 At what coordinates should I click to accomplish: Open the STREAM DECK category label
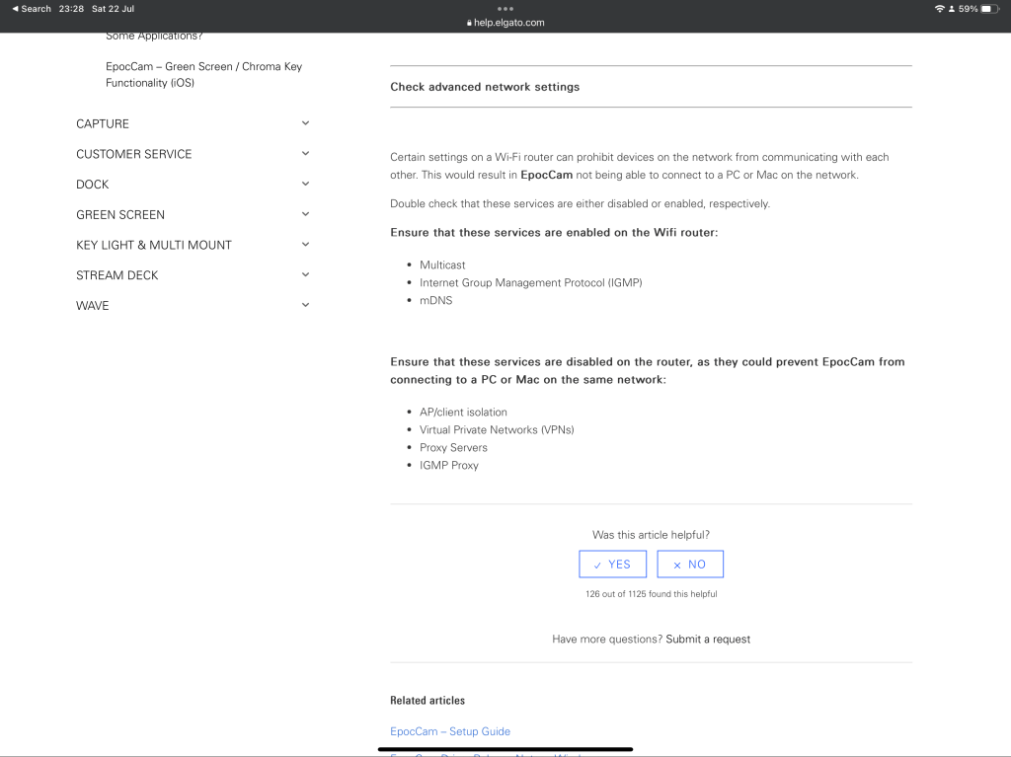tap(117, 275)
